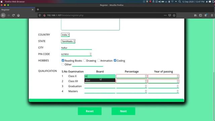Screen dimensions: 215x121
Task: Click the microphone tray icon
Action: click(x=169, y=2)
